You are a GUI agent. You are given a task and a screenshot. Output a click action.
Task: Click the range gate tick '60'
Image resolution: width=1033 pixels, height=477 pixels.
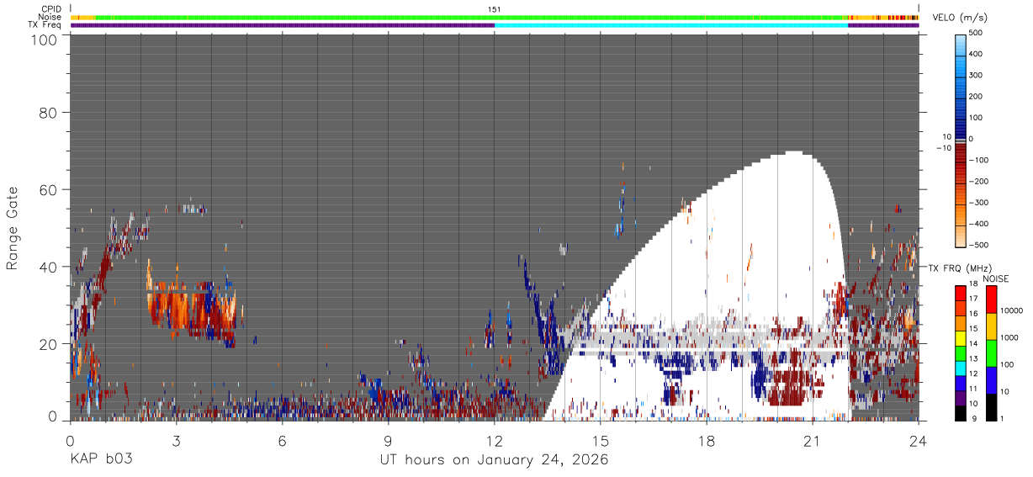coord(49,189)
